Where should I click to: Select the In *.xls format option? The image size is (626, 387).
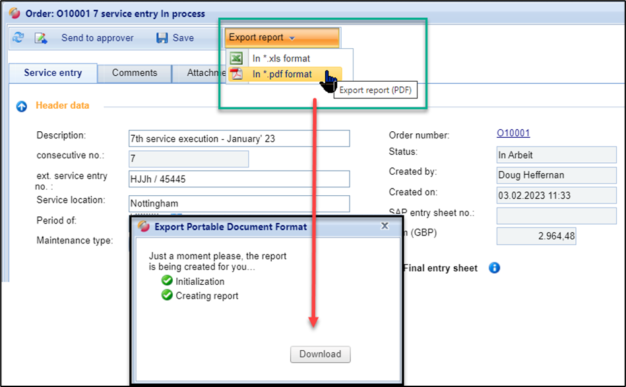click(x=281, y=59)
